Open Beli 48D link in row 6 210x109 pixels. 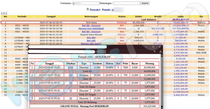point(91,38)
